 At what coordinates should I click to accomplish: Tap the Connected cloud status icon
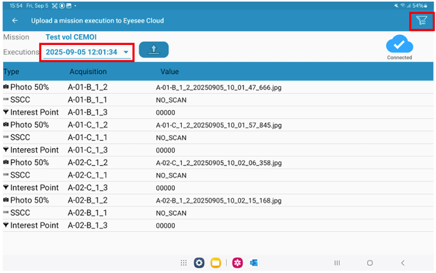(399, 45)
